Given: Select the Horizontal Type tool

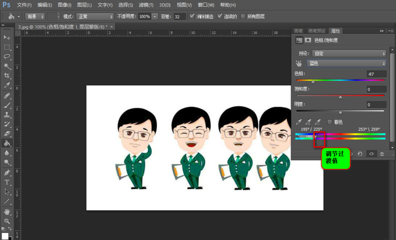Looking at the screenshot, I should 7,183.
